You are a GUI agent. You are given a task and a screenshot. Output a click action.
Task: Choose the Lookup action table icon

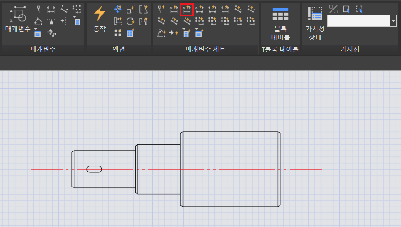(x=131, y=33)
